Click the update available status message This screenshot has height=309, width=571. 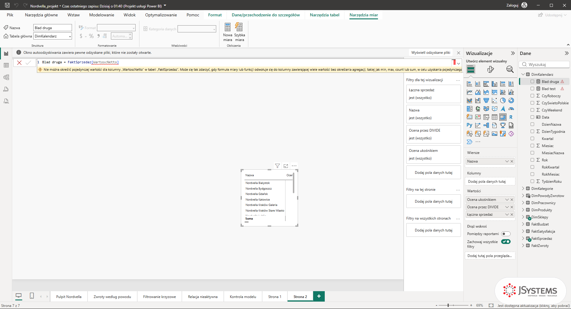[x=534, y=305]
